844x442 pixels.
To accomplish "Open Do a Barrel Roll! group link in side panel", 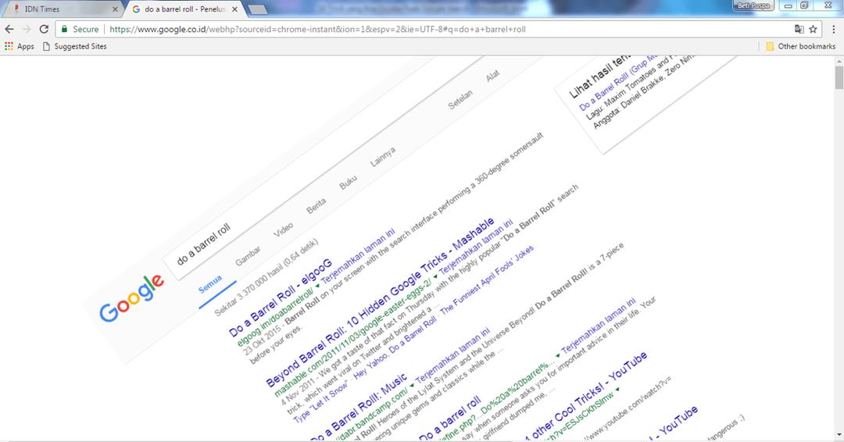I will 619,82.
